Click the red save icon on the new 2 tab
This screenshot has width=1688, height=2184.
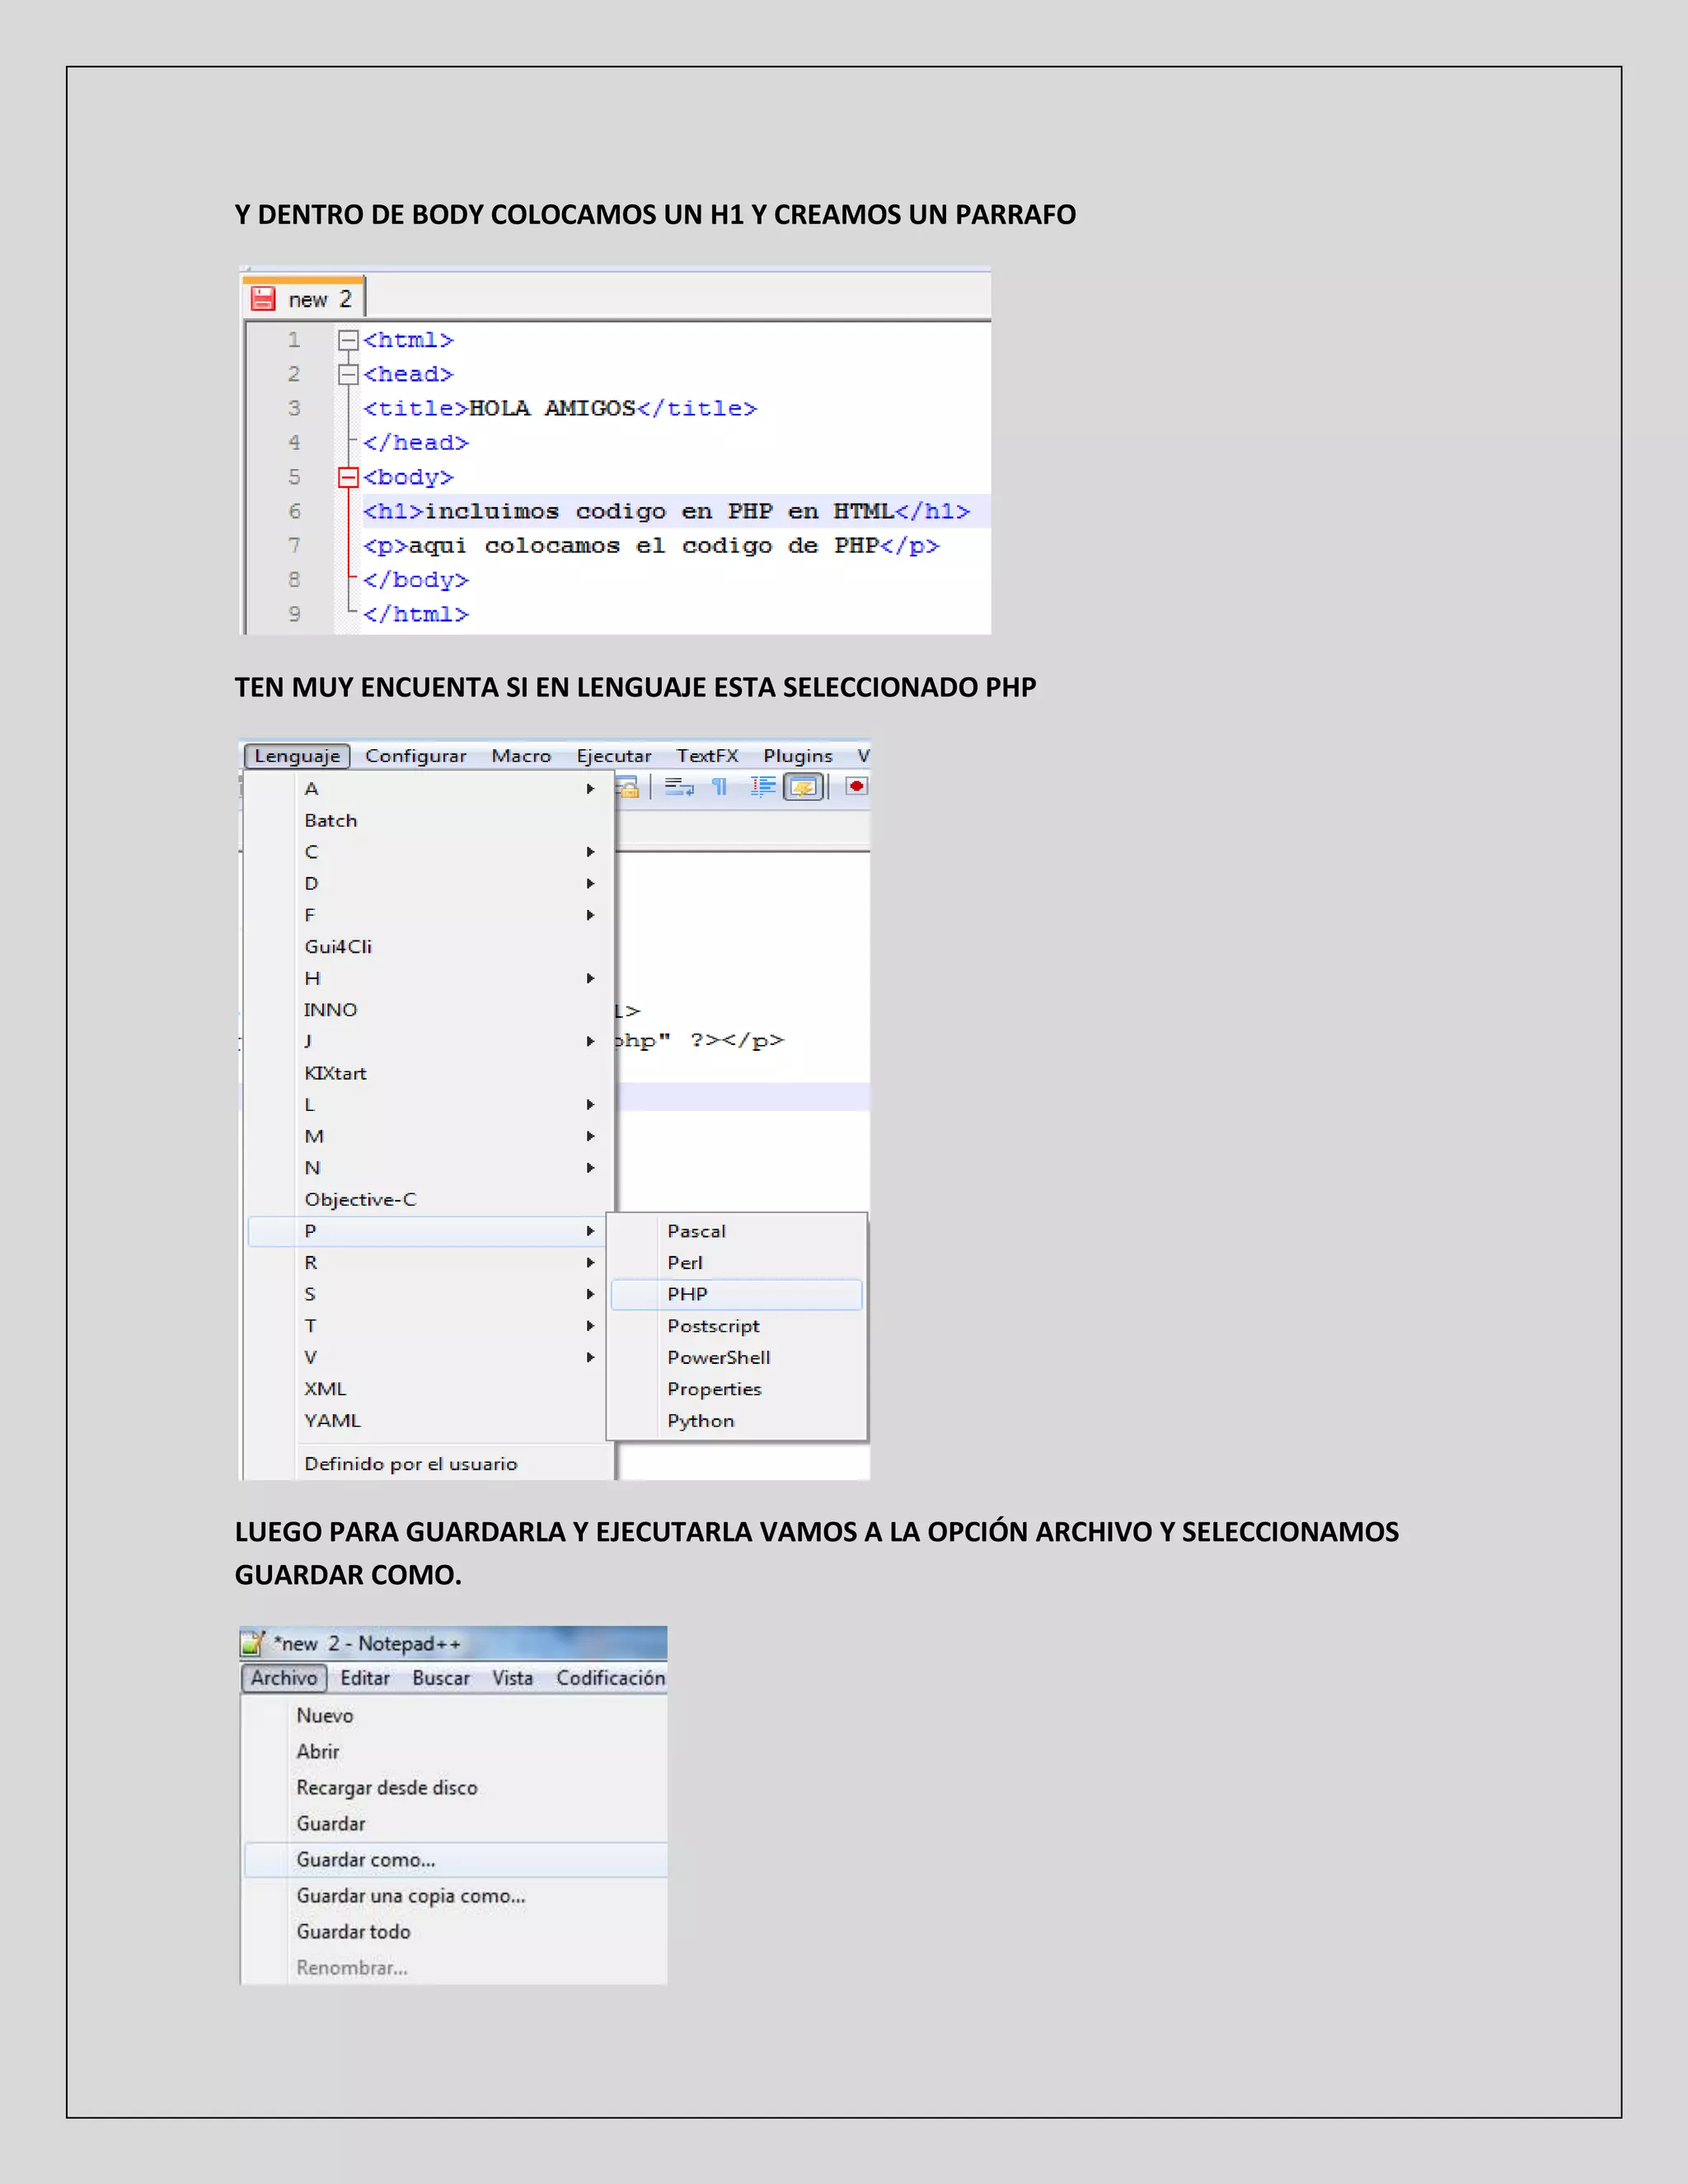point(263,298)
